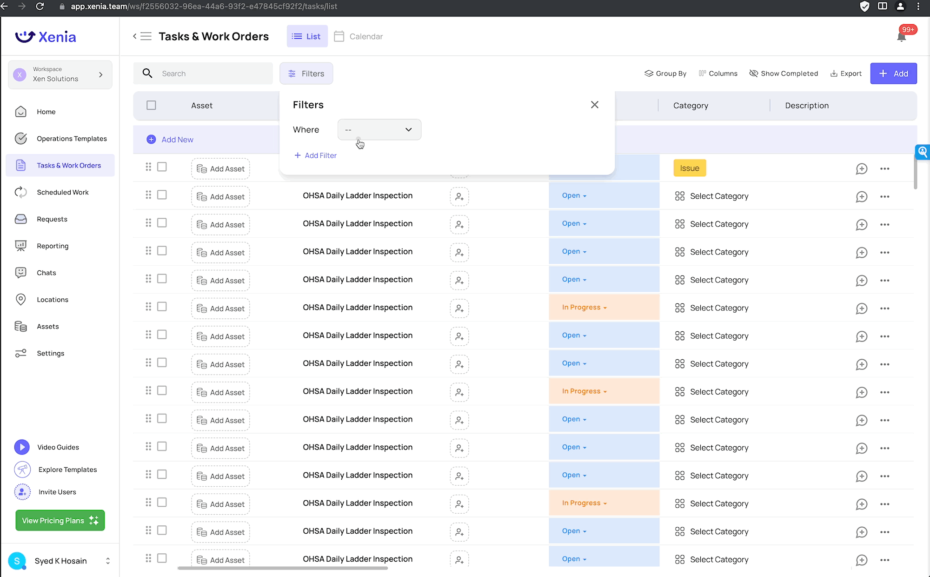Screen dimensions: 930x577
Task: Click the yellow Issue category tag
Action: click(690, 168)
